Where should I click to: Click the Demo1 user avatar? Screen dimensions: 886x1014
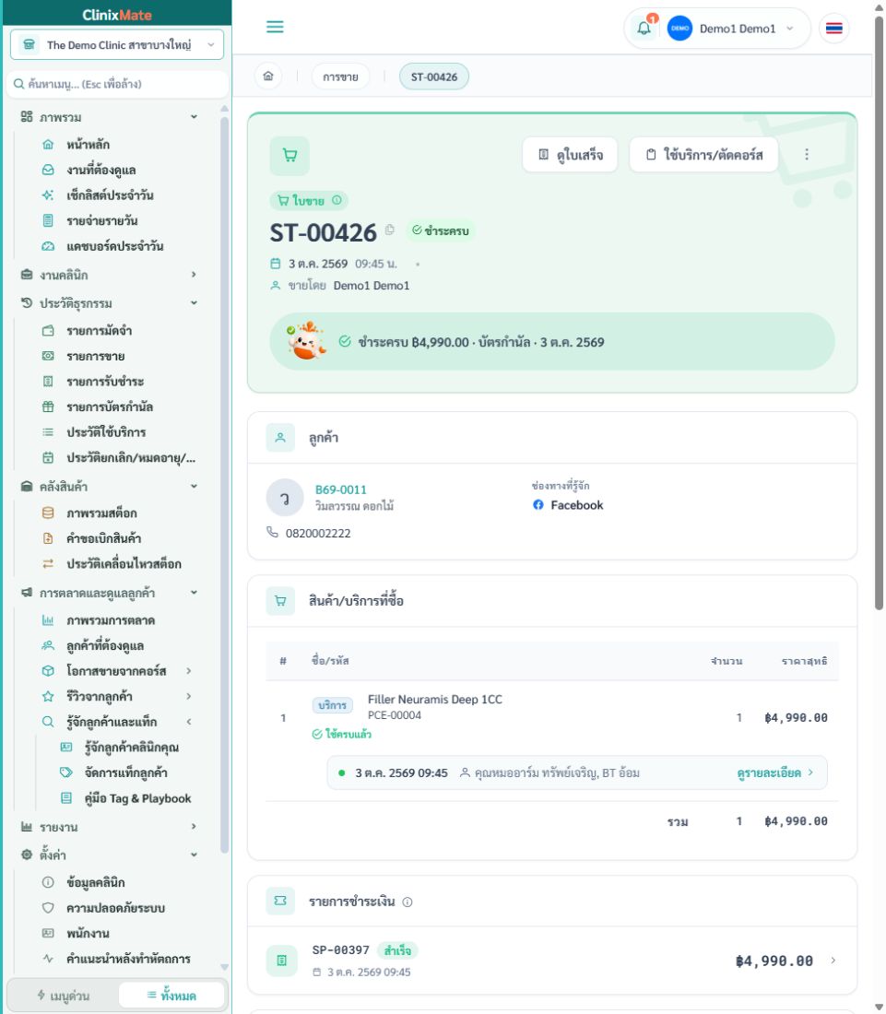click(x=679, y=29)
